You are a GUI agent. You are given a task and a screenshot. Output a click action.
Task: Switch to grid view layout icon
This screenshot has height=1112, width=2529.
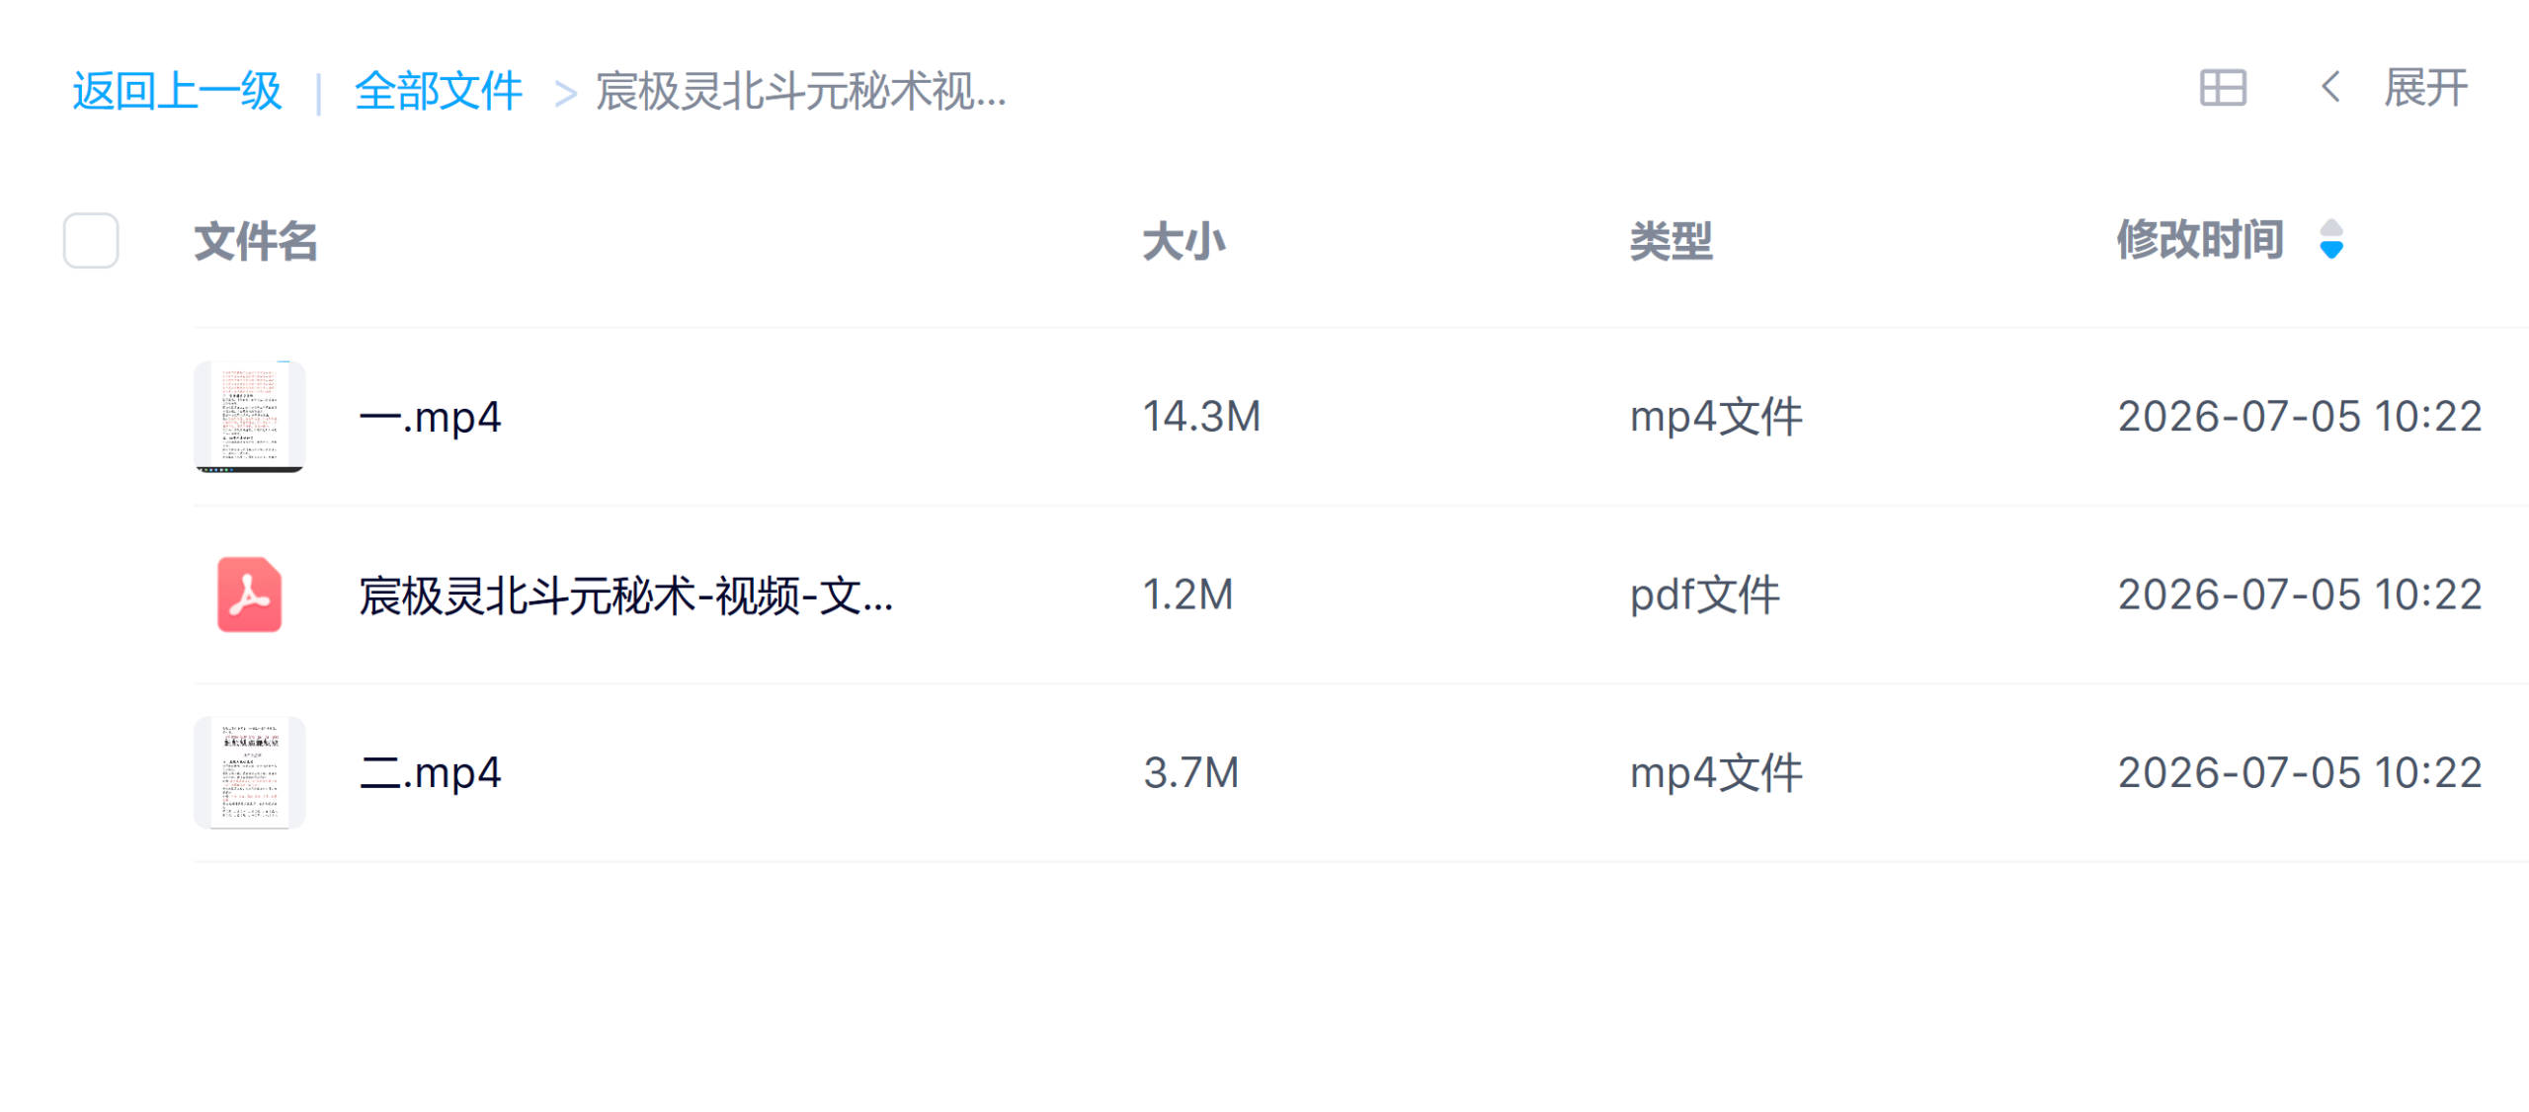click(x=2223, y=89)
